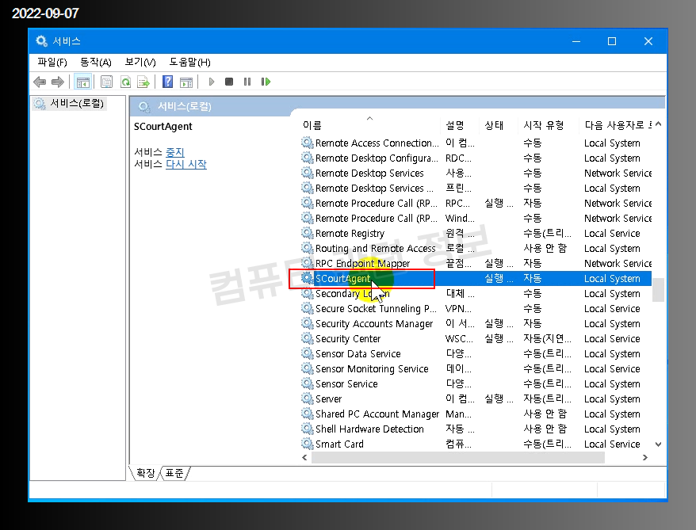Click the Services window title bar gear icon
This screenshot has height=530, width=696.
click(42, 41)
